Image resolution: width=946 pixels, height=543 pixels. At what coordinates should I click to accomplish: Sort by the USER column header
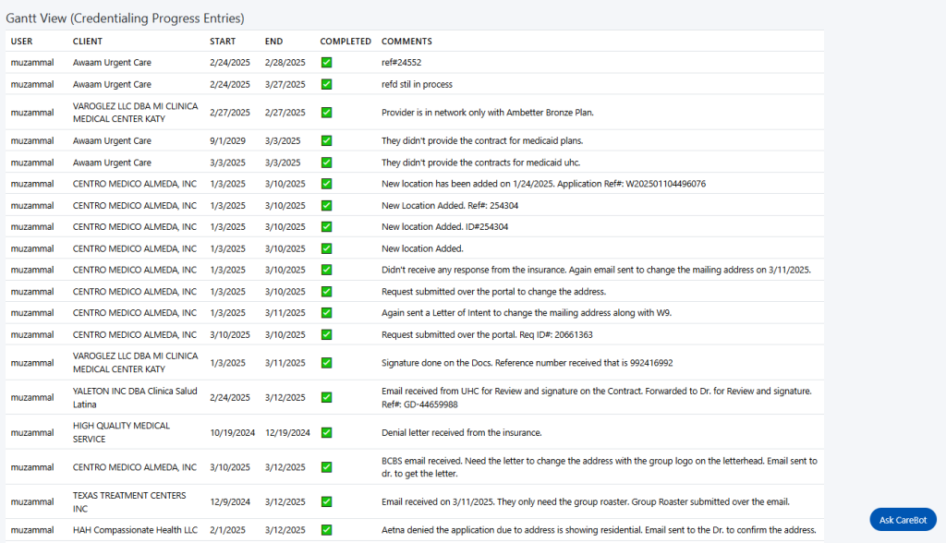pyautogui.click(x=22, y=41)
